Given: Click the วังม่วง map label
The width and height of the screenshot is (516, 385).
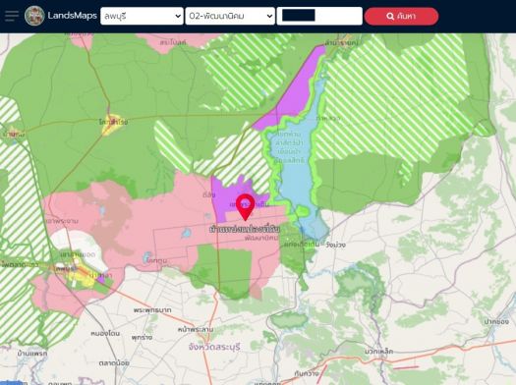Looking at the screenshot, I should 335,245.
